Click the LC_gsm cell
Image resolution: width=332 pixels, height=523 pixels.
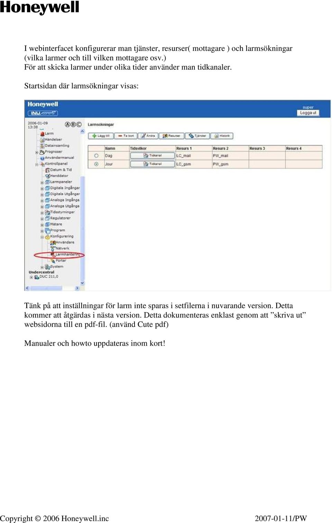tap(194, 164)
